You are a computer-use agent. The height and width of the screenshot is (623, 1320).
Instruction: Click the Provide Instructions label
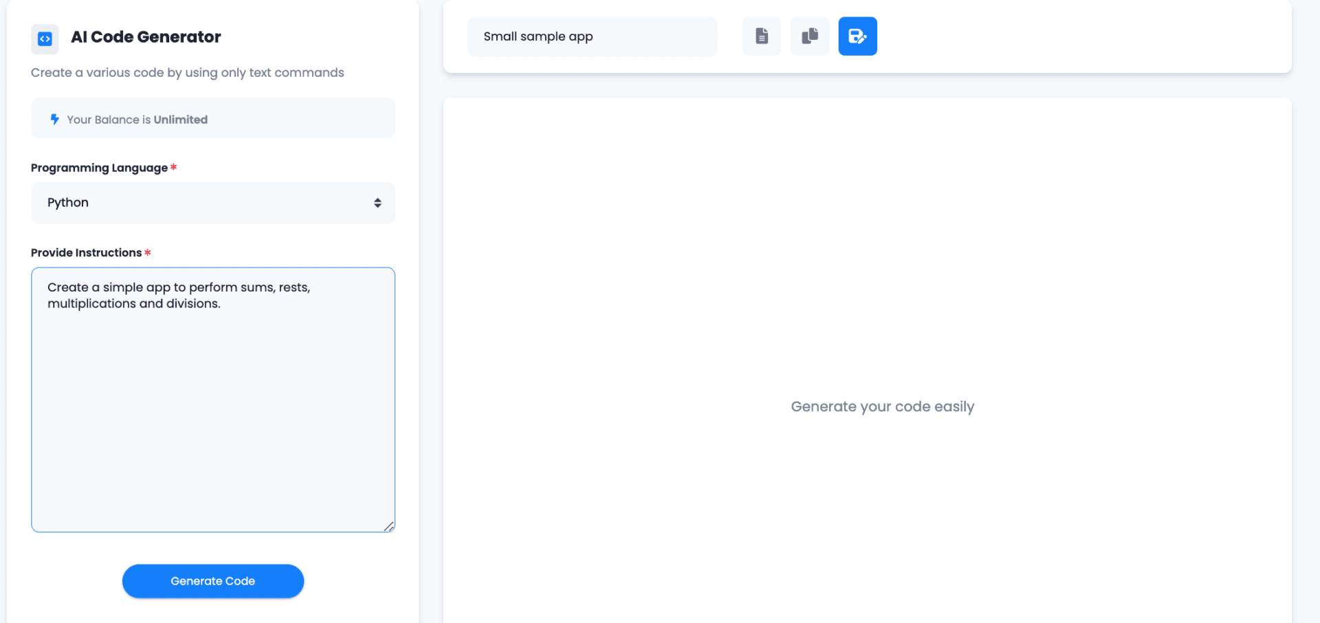point(86,252)
